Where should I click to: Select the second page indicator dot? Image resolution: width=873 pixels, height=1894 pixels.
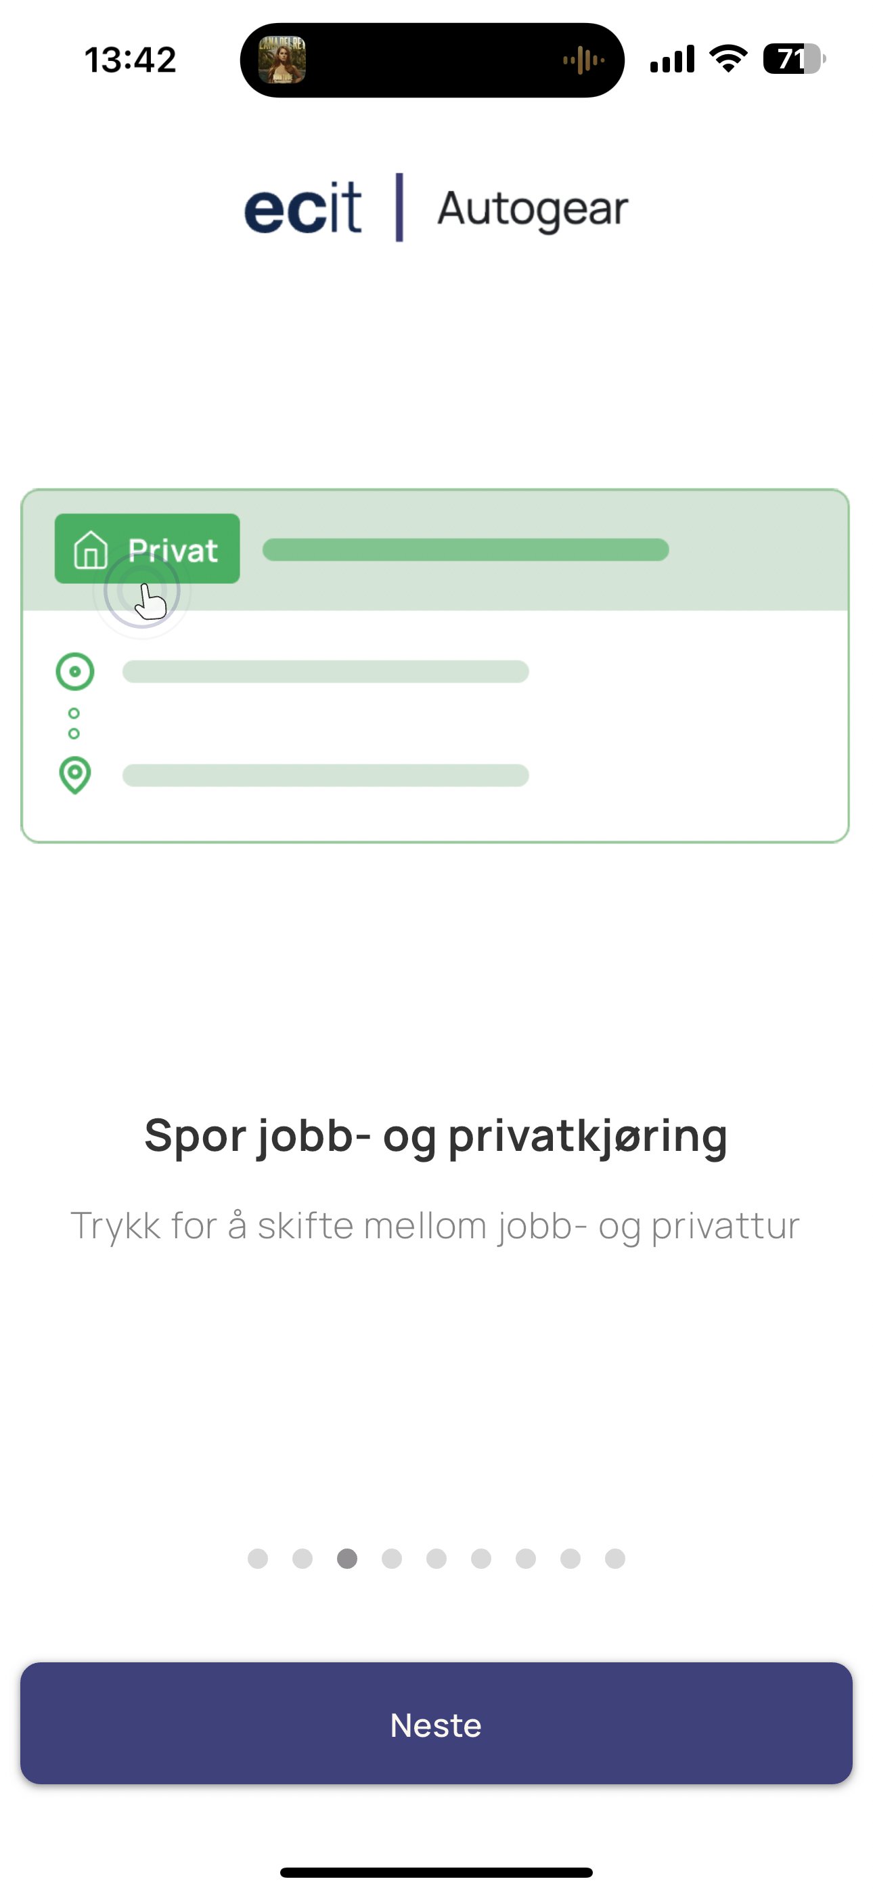[303, 1558]
